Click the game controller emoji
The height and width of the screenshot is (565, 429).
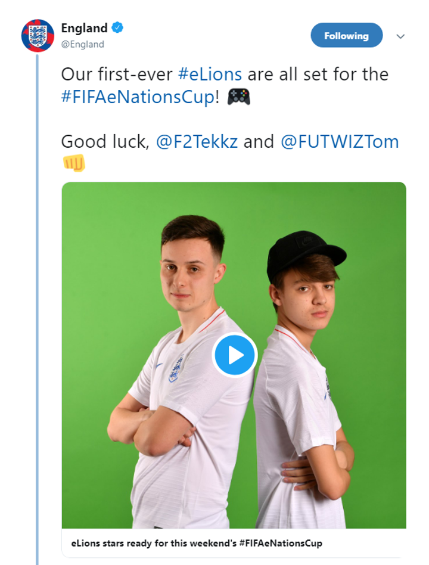(x=239, y=97)
